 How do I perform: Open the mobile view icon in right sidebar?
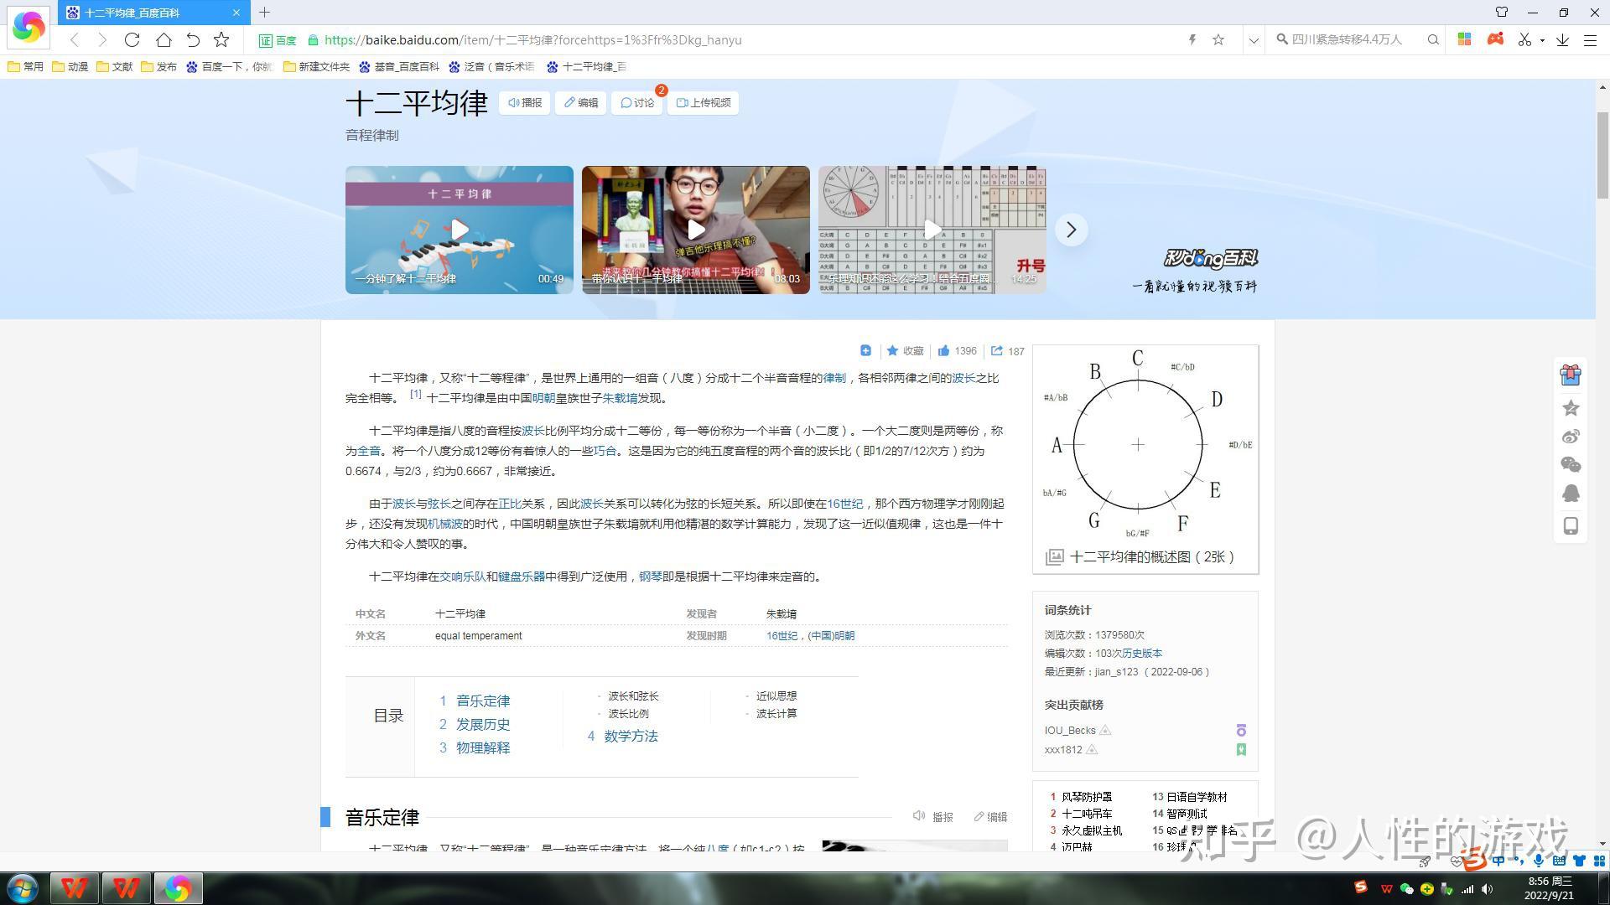1571,525
